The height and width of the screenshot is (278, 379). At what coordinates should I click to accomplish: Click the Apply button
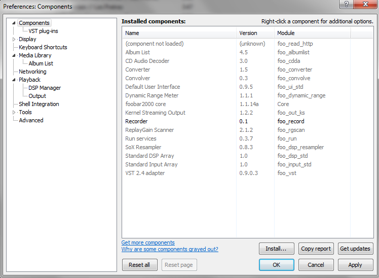point(355,265)
